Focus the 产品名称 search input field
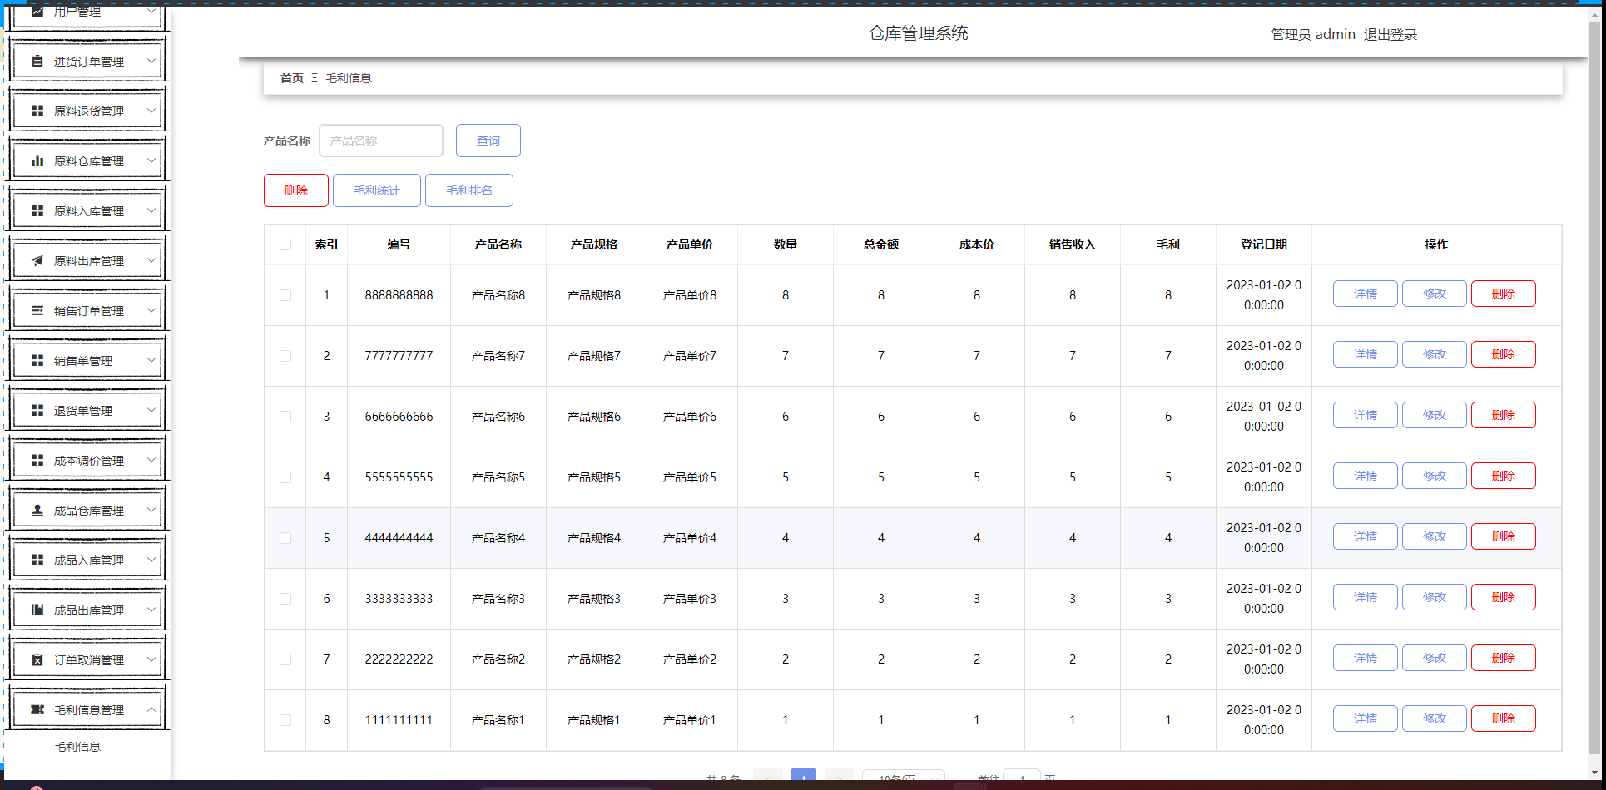Image resolution: width=1606 pixels, height=790 pixels. point(381,141)
